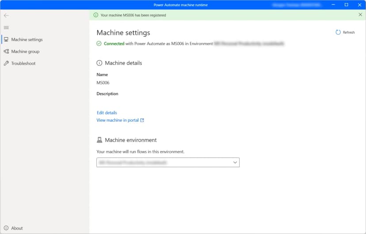Open the machine environment dropdown
This screenshot has height=234, width=366.
168,162
